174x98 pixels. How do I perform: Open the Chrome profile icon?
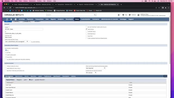pyautogui.click(x=166, y=8)
